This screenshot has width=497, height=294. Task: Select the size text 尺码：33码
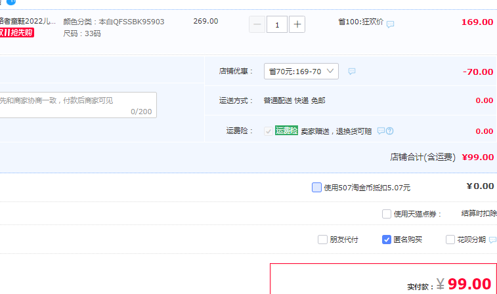[x=82, y=33]
